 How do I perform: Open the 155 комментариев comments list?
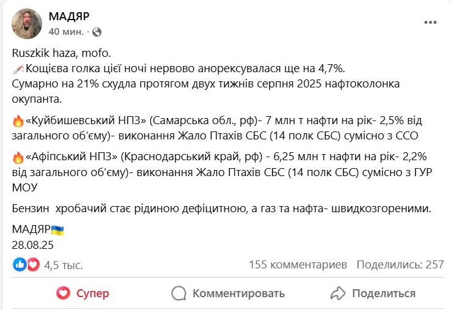tap(298, 265)
